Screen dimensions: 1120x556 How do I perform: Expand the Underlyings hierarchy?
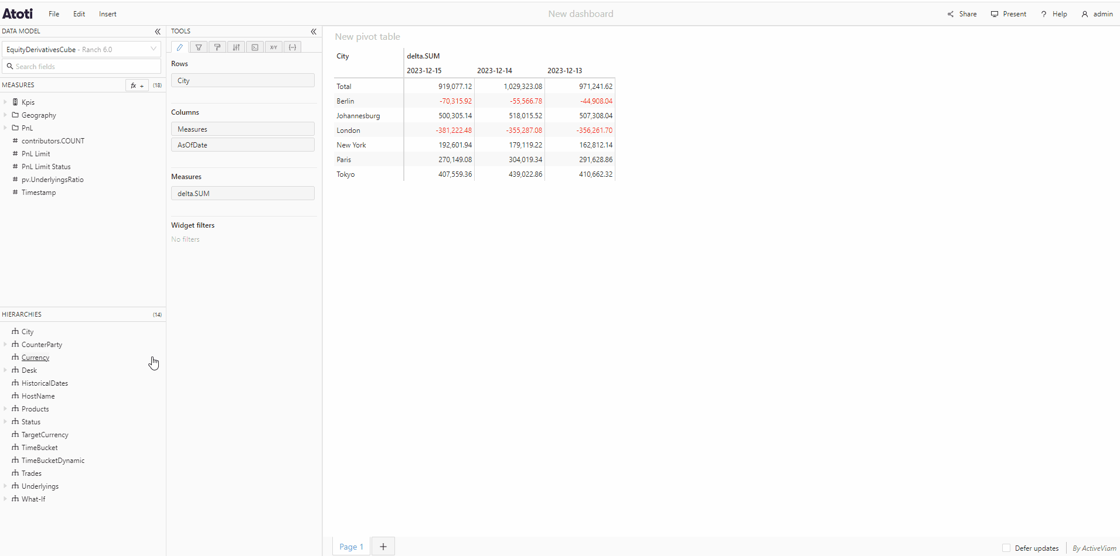pos(5,486)
